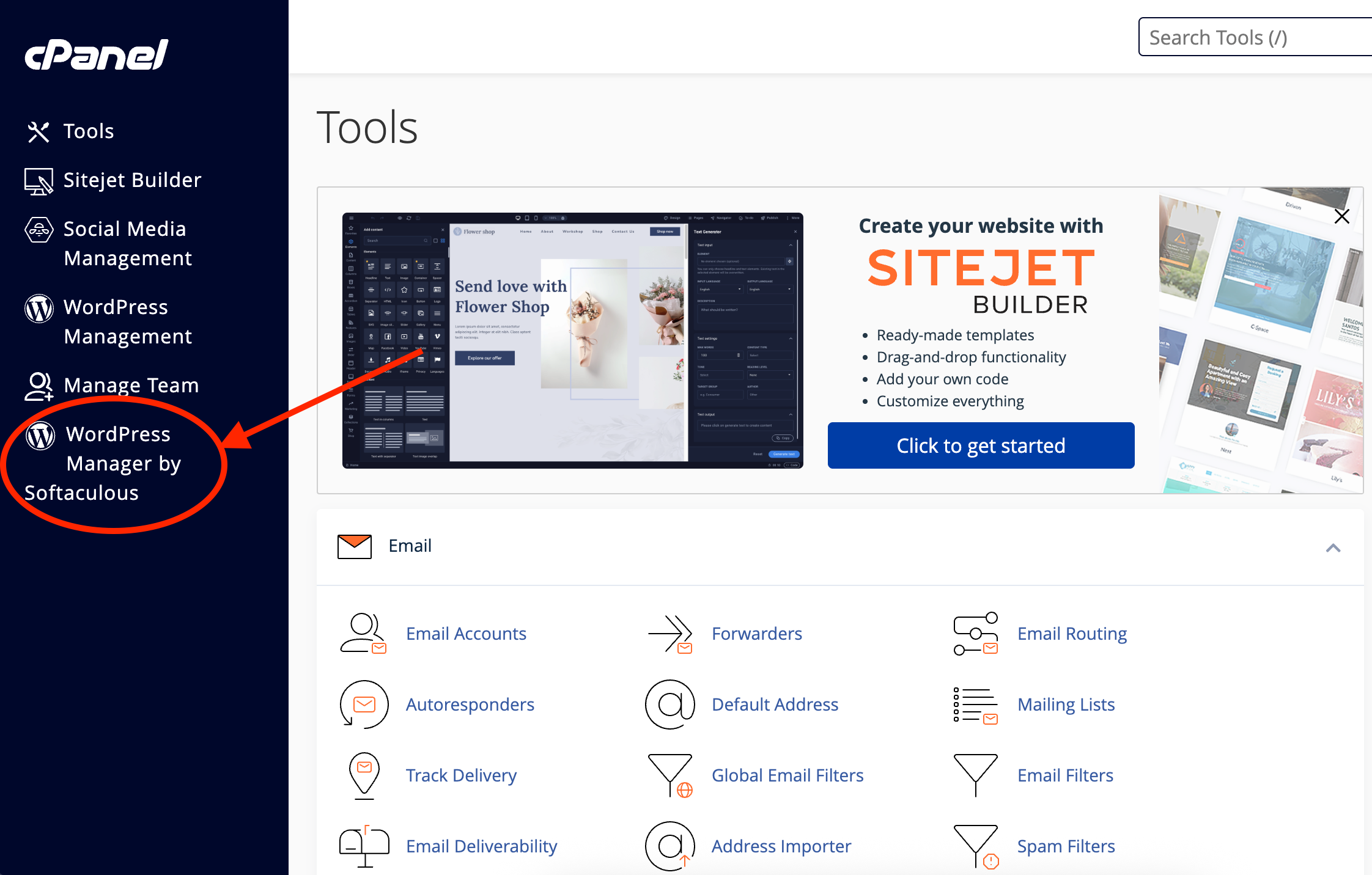Open the Autoresponders link

(x=470, y=705)
